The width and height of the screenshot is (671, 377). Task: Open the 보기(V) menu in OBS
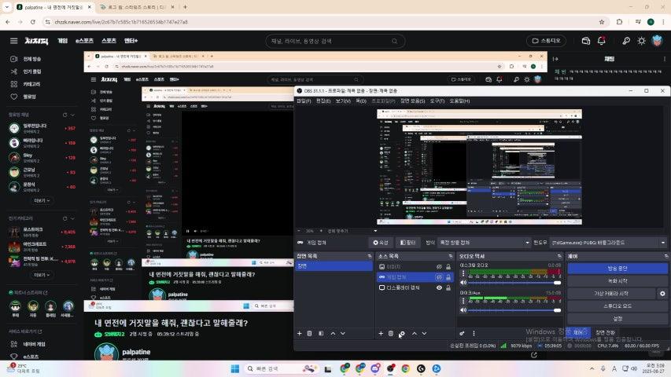click(343, 101)
